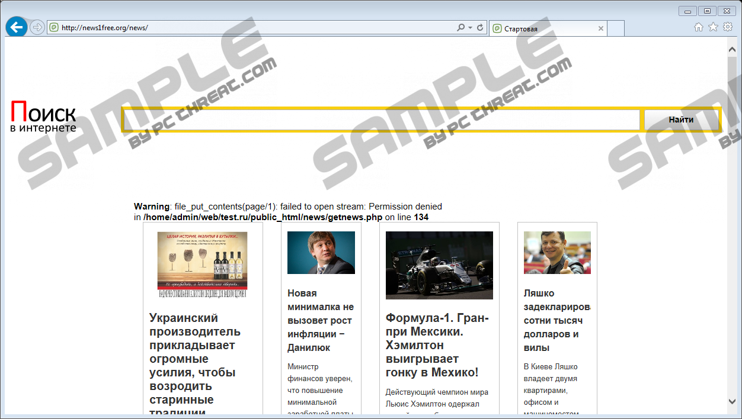Open browser Tools gear icon

pyautogui.click(x=728, y=27)
